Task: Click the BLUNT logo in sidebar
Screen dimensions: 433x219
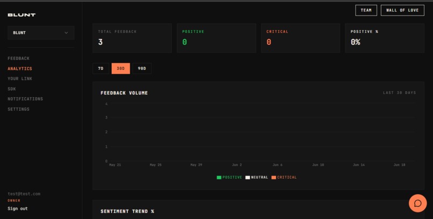Action: pyautogui.click(x=21, y=15)
